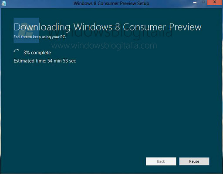Click the word 'Downloading' in the main heading

click(x=42, y=27)
